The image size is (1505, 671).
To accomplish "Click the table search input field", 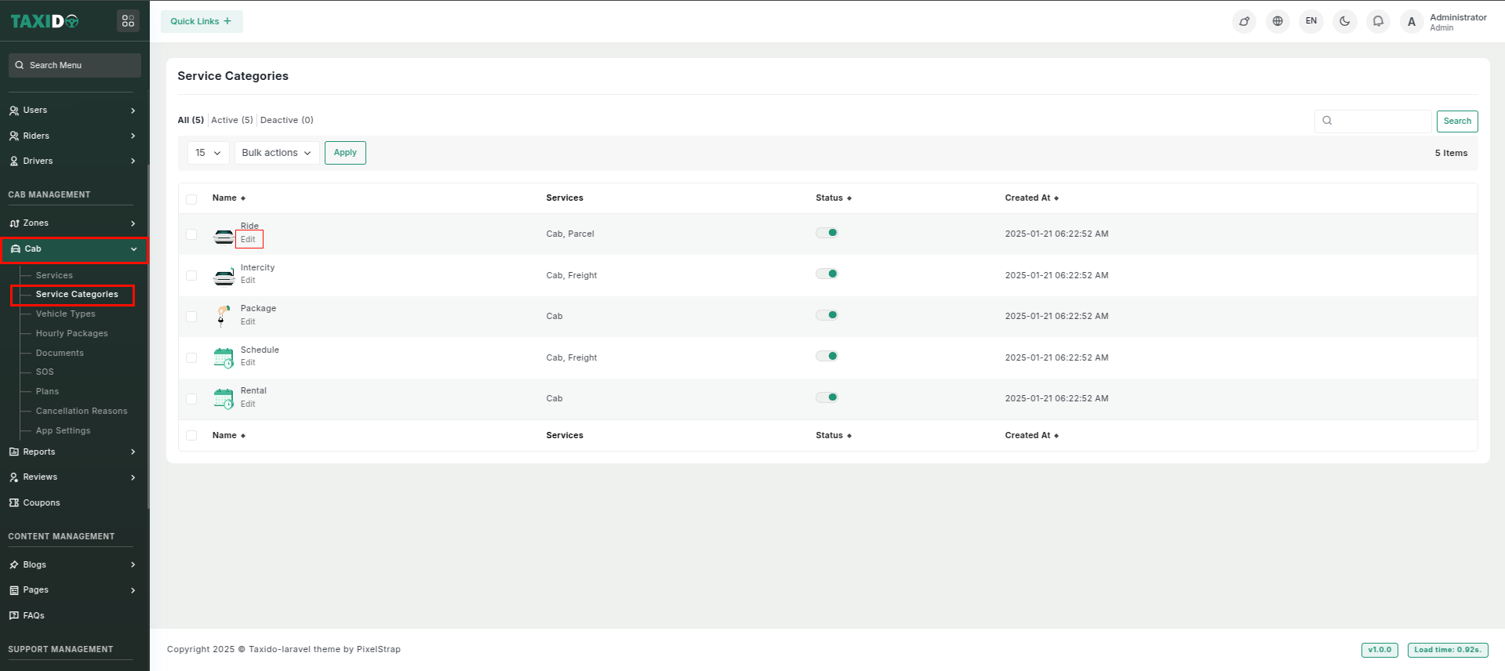I will pyautogui.click(x=1380, y=121).
